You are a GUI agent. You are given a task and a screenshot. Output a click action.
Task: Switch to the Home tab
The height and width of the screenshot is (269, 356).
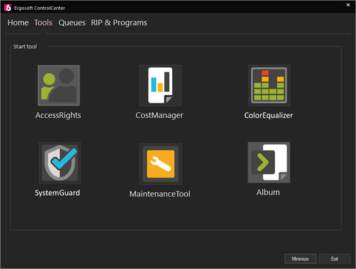click(18, 23)
